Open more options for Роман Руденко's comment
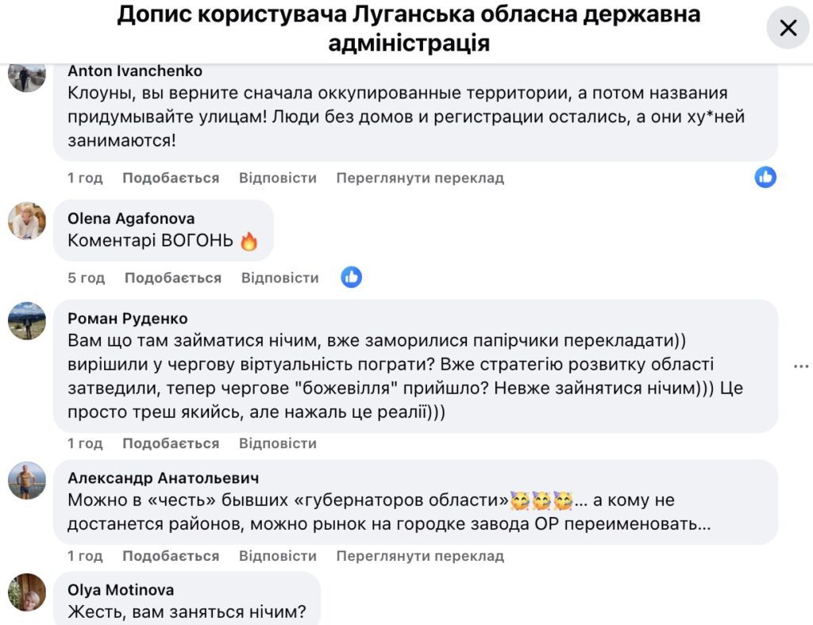The image size is (813, 625). click(x=800, y=365)
